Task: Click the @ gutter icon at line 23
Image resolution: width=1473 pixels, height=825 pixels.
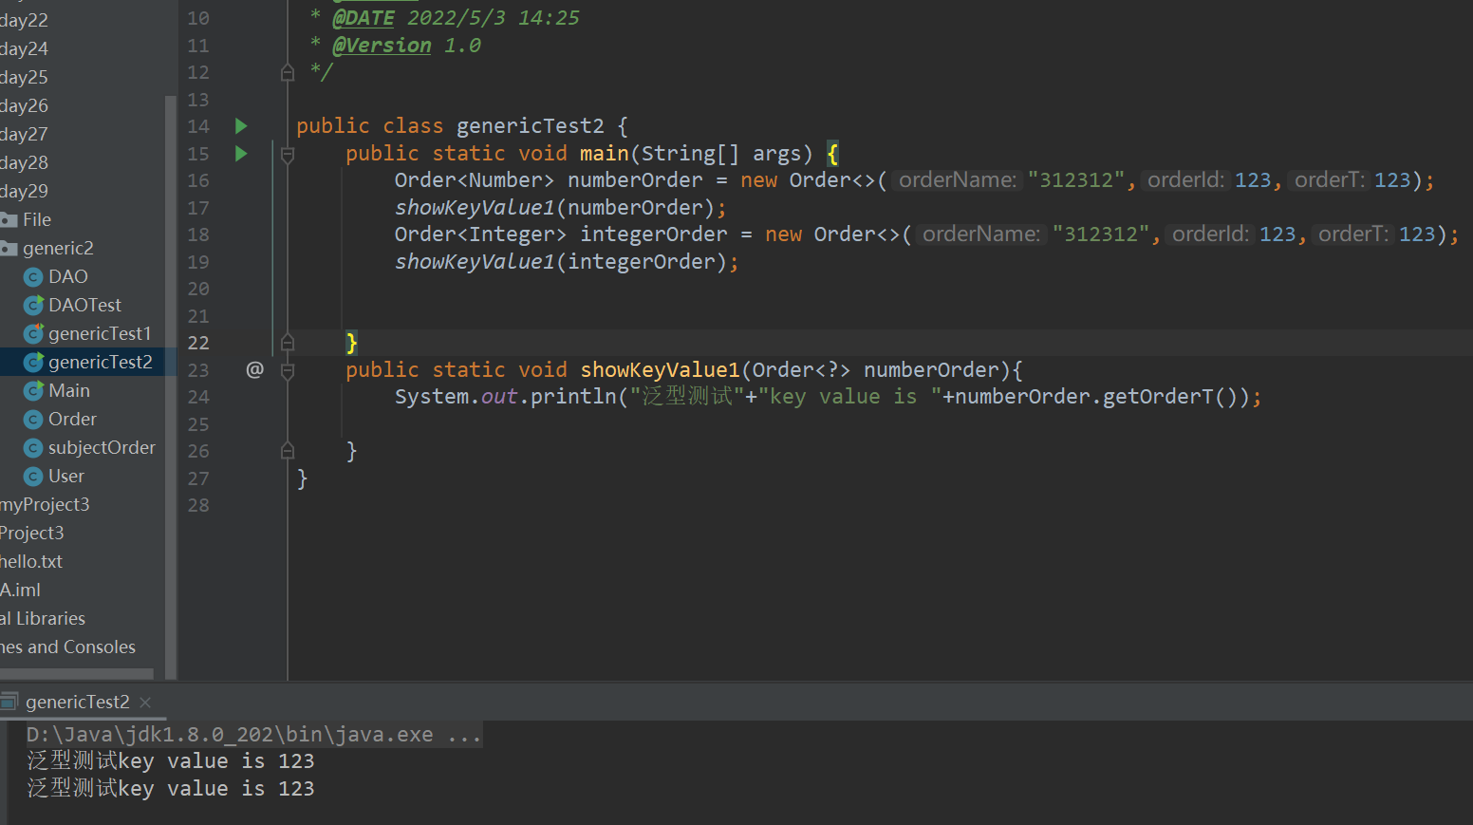Action: (x=254, y=369)
